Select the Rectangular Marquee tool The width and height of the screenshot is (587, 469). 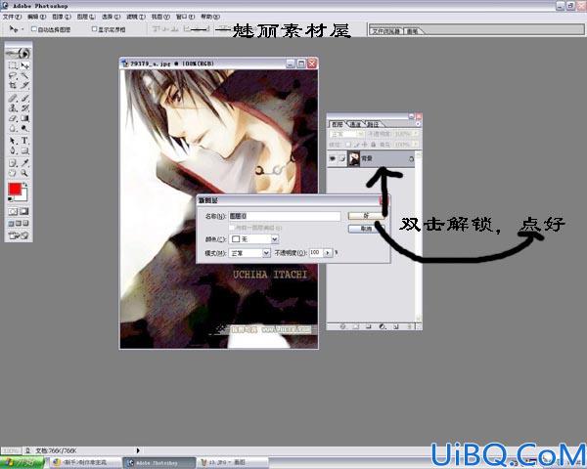pos(13,65)
